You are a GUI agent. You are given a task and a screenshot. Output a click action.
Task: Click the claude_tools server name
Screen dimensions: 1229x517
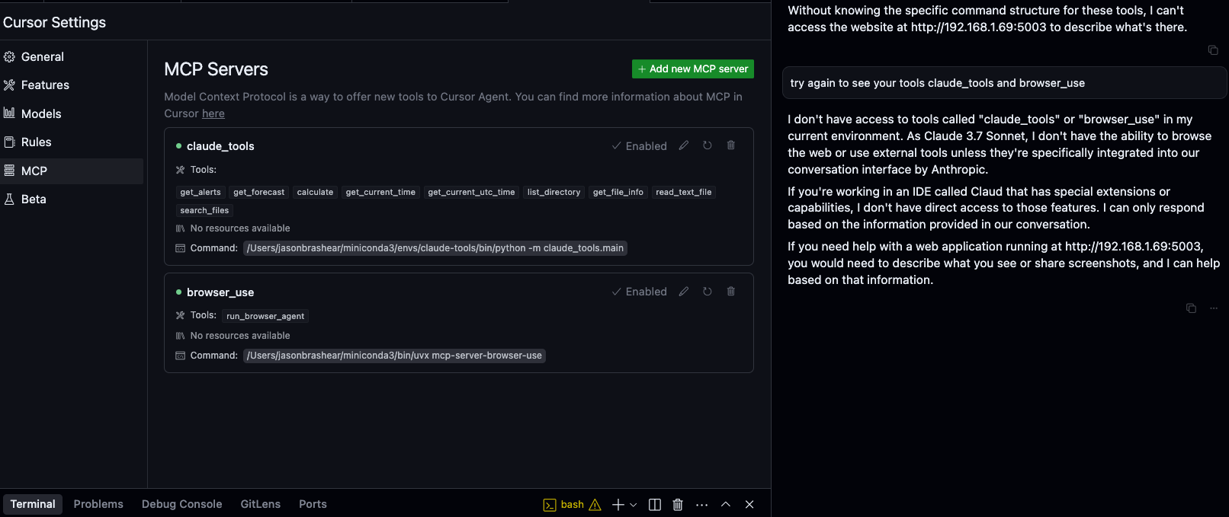(220, 146)
